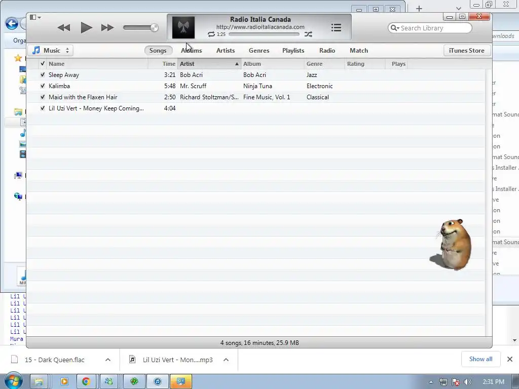Switch to the Songs view
519x389 pixels.
click(158, 51)
